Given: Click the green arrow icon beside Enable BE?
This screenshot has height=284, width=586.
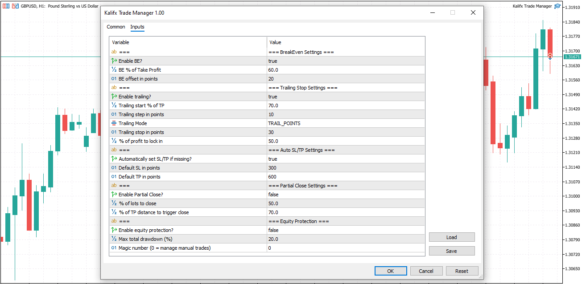Looking at the screenshot, I should [114, 61].
